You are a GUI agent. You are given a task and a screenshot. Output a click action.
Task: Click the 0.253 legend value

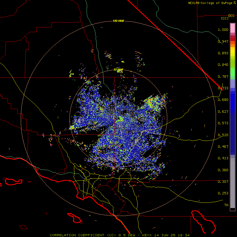point(223,193)
